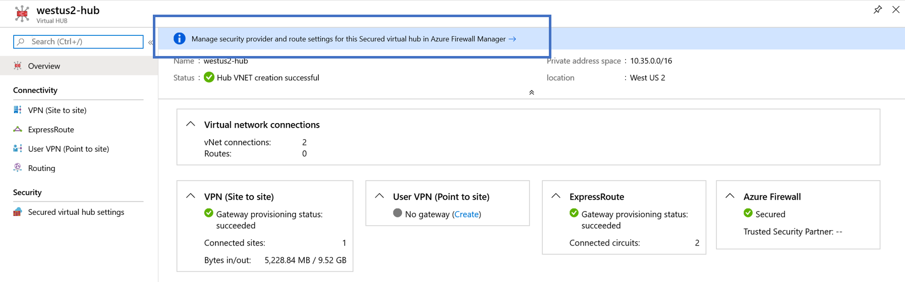Collapse the sidebar menu with double chevron
The height and width of the screenshot is (282, 905).
click(x=150, y=42)
